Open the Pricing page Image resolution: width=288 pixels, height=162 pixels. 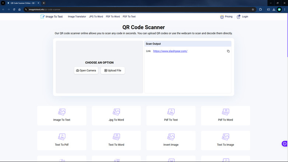pos(226,17)
